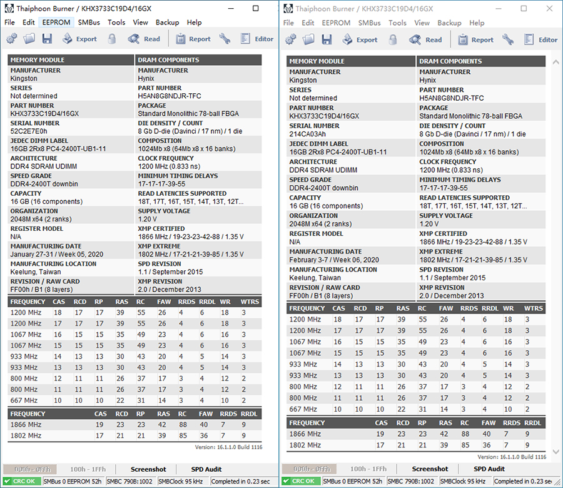Click scrollbar up arrow in right window
Image resolution: width=563 pixels, height=488 pixels.
(x=555, y=62)
